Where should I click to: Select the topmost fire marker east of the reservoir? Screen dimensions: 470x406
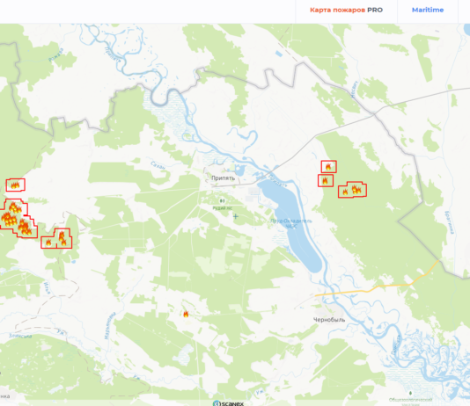coord(328,167)
